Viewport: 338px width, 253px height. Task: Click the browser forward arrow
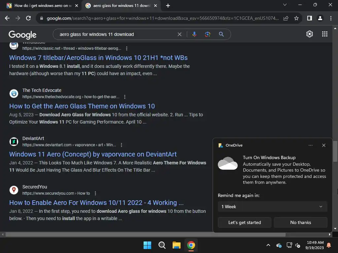pos(18,18)
